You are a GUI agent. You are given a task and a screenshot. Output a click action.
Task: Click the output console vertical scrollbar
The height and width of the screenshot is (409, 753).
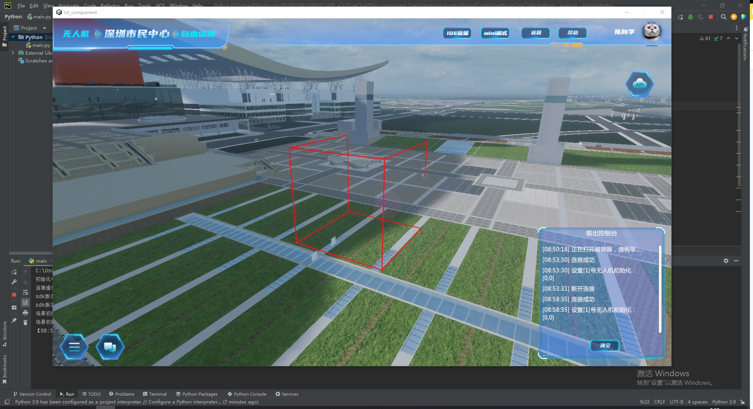click(x=660, y=289)
